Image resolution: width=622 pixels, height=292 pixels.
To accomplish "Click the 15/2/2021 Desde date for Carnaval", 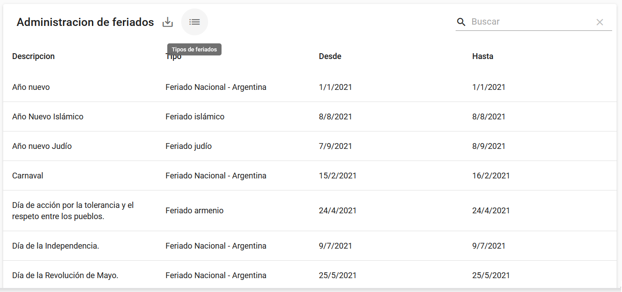I will (337, 176).
